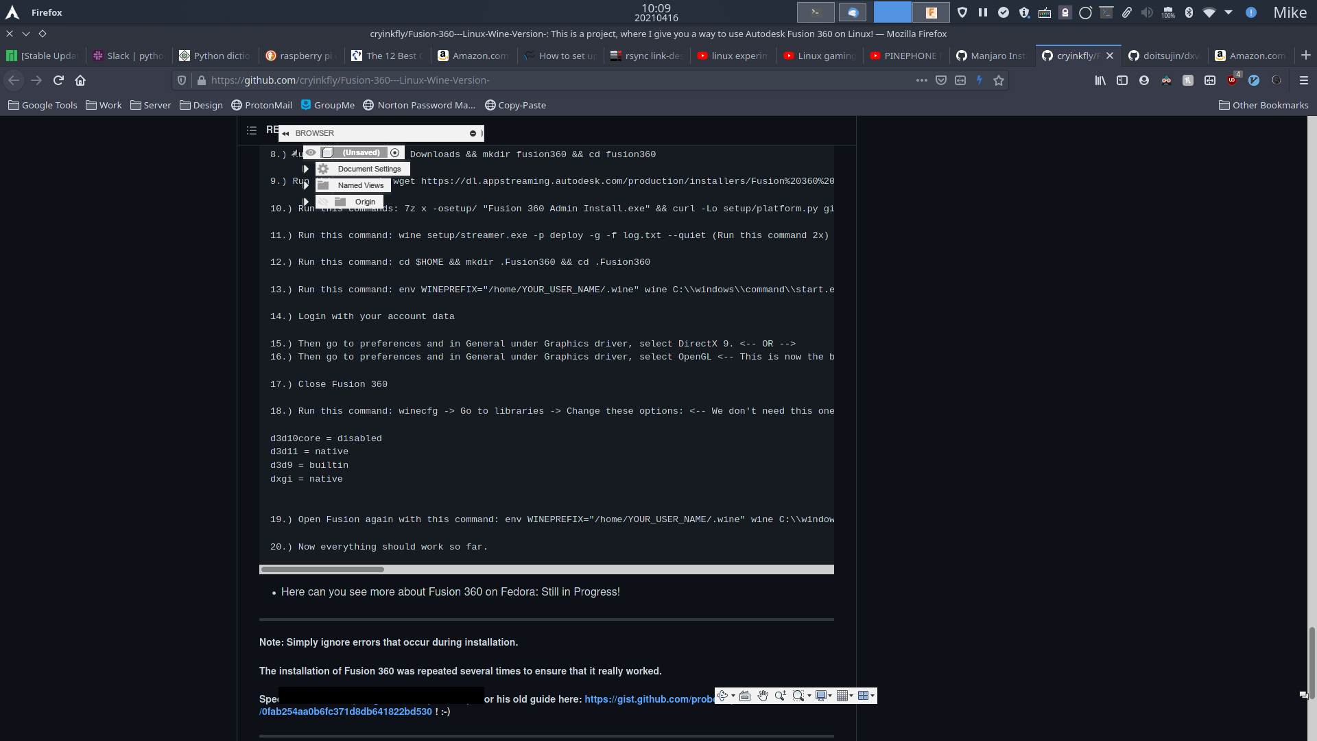Select the Pan tool in the navigation bar
This screenshot has height=741, width=1317.
point(762,695)
